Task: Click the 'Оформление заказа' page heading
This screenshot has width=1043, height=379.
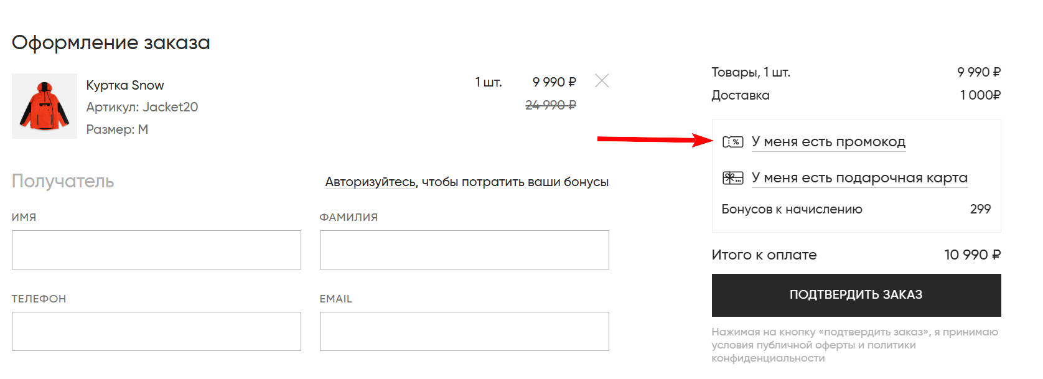Action: click(x=111, y=42)
